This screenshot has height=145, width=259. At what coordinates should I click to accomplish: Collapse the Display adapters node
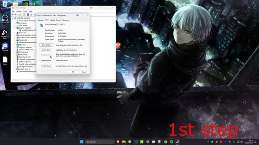(x=15, y=28)
